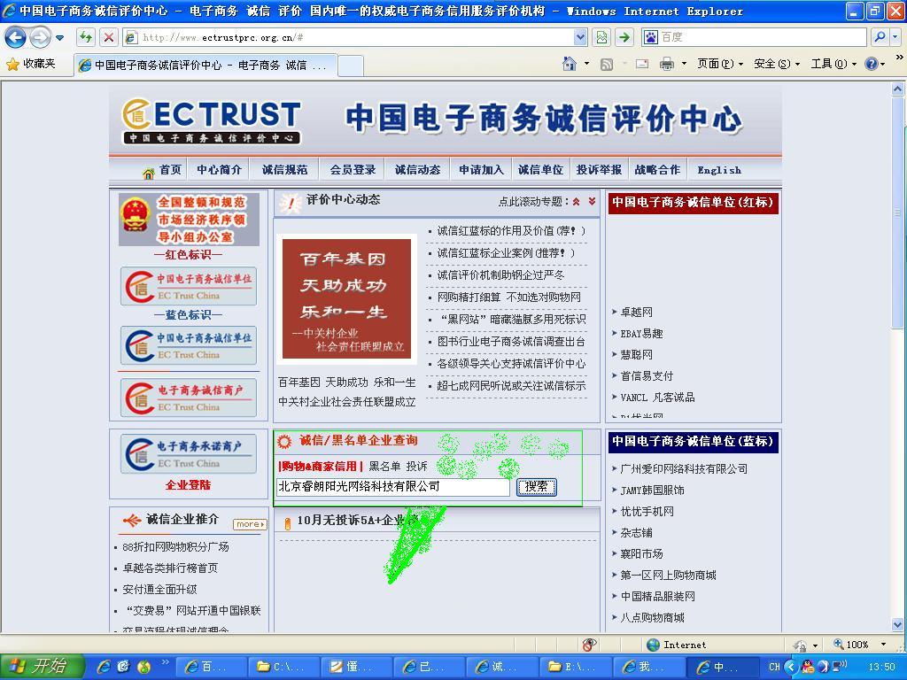907x680 pixels.
Task: Switch to the English navigation item
Action: (719, 170)
